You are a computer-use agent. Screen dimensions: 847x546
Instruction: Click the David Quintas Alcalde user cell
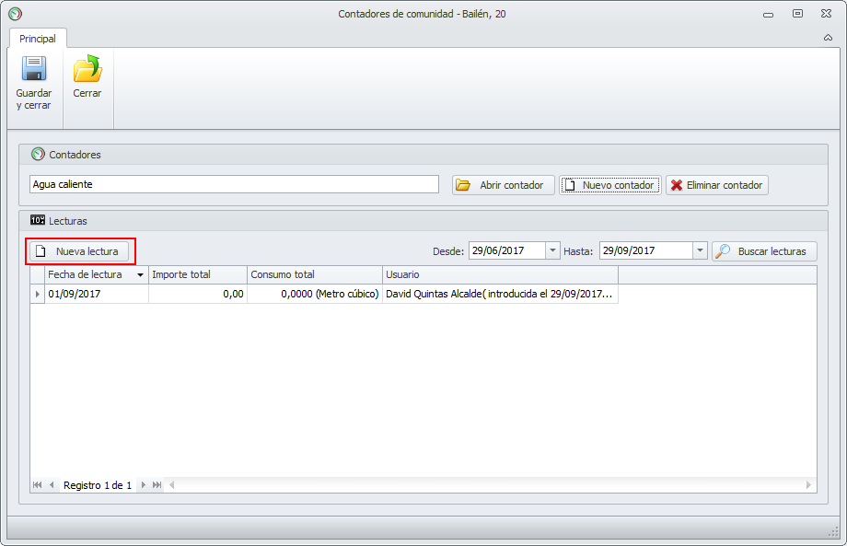click(x=500, y=295)
